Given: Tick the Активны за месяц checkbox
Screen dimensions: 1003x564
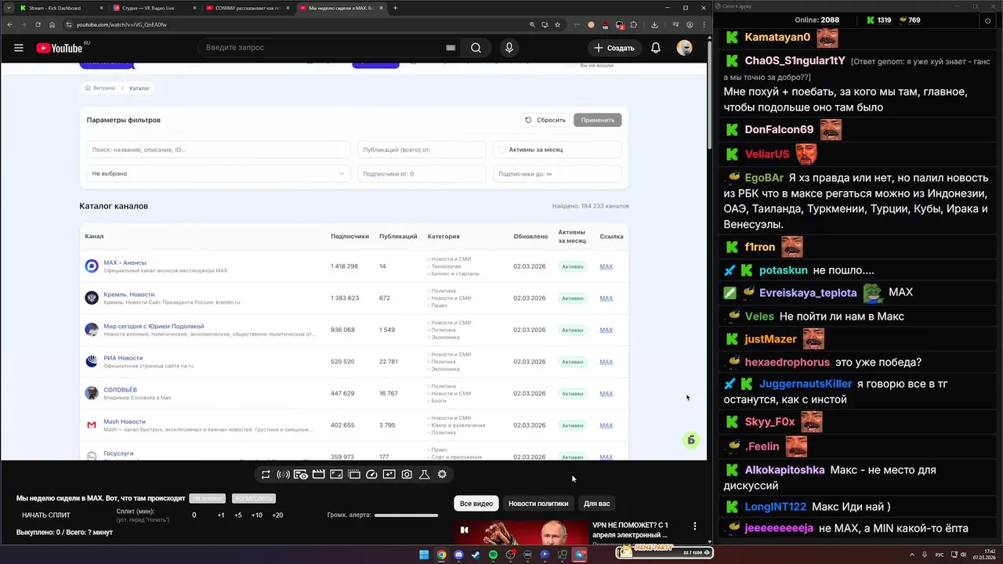Looking at the screenshot, I should [x=501, y=150].
